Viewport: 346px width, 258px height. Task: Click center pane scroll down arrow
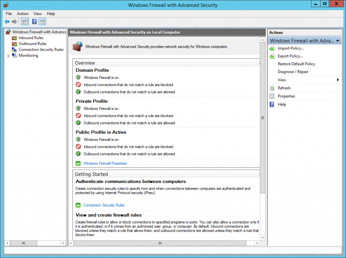(x=263, y=238)
